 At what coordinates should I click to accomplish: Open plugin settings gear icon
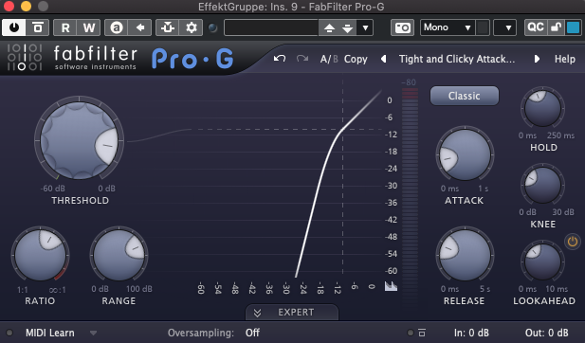click(x=191, y=27)
